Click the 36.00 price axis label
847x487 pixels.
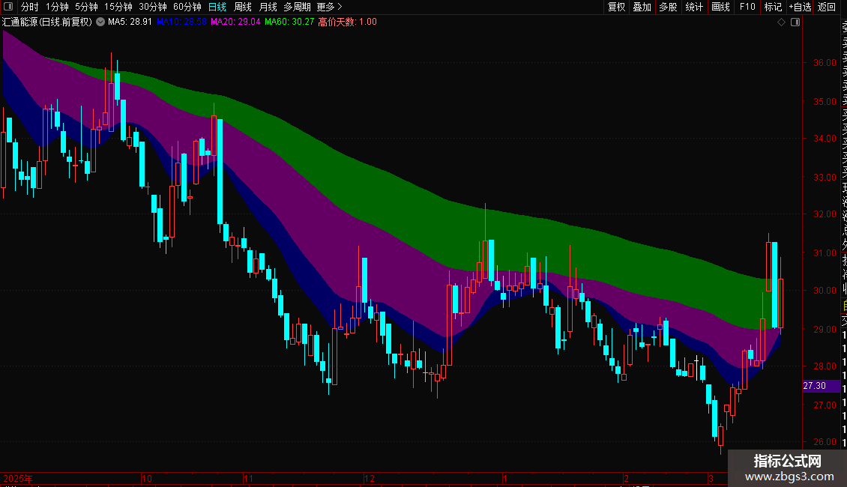point(825,63)
